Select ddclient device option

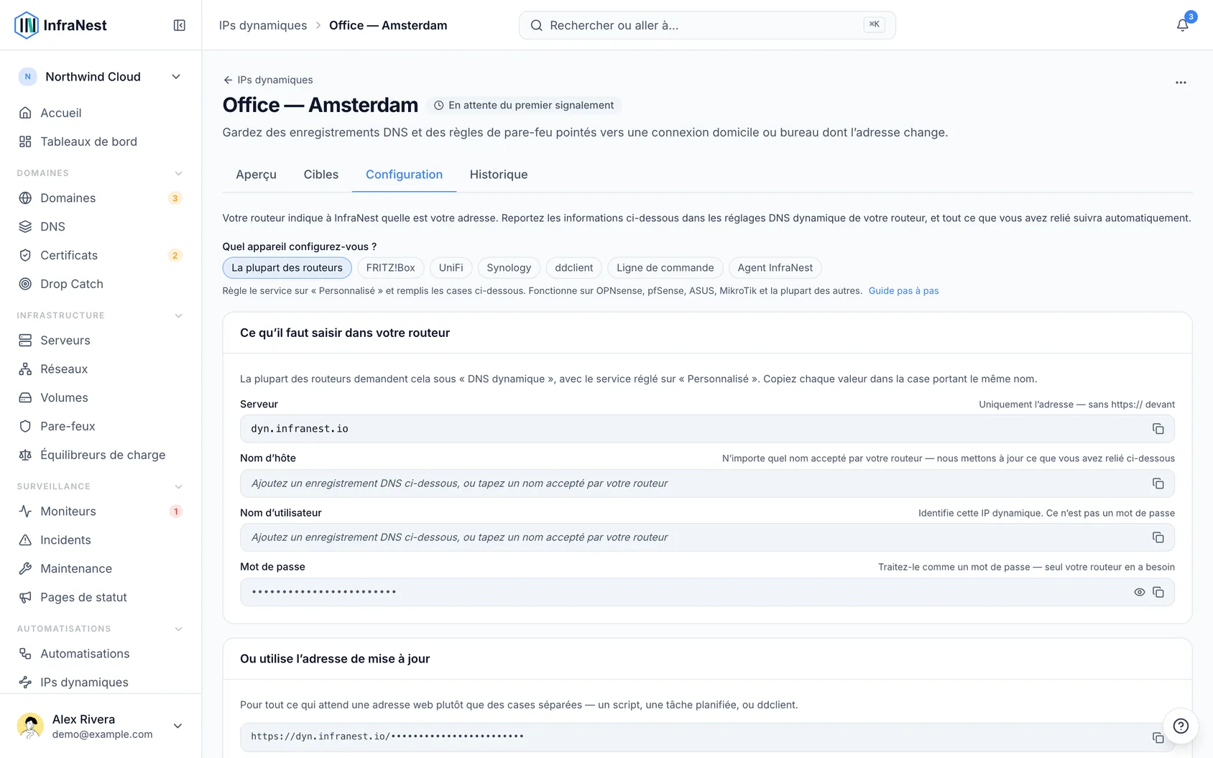point(573,267)
